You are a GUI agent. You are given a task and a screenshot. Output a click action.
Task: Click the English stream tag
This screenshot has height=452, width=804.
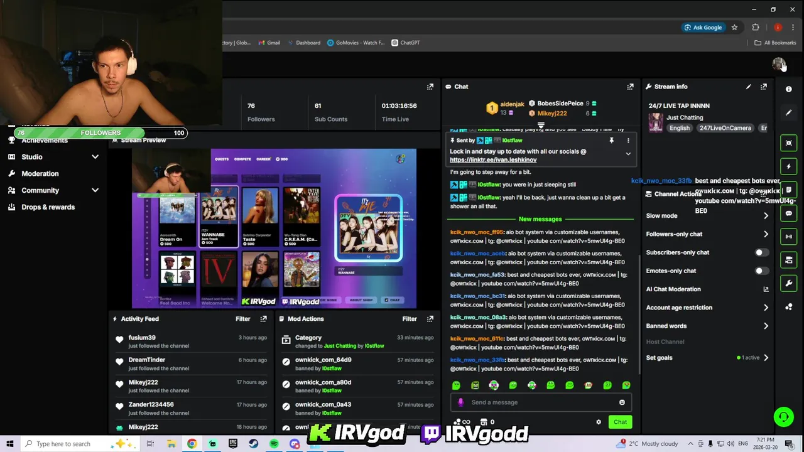(x=680, y=128)
